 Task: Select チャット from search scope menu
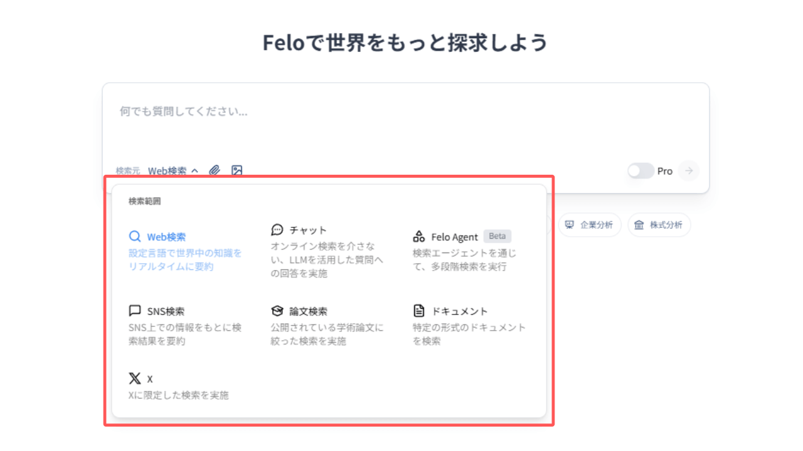click(x=327, y=251)
